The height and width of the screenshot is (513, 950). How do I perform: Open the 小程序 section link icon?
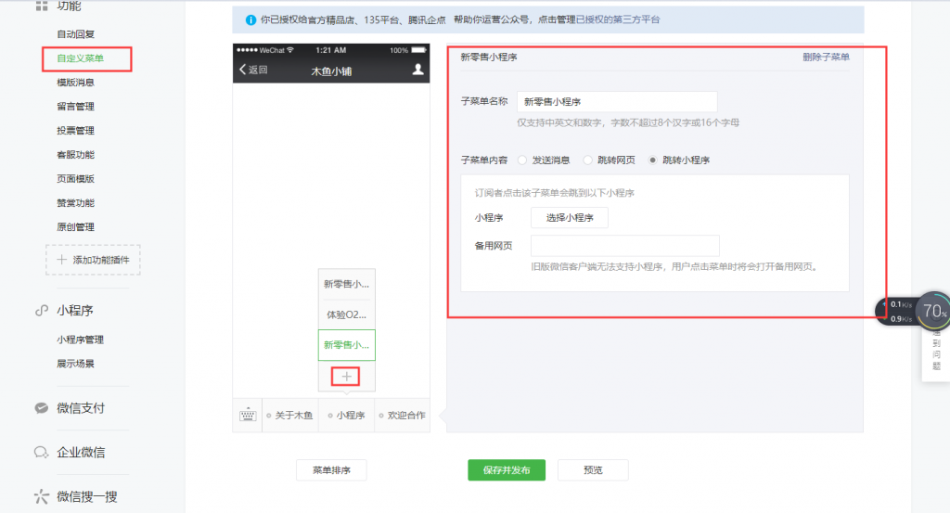tap(41, 311)
